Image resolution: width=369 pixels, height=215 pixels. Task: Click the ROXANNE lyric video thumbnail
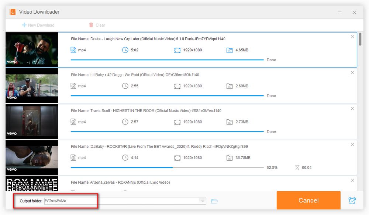tap(32, 184)
